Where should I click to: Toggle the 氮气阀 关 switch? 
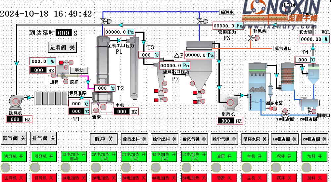pos(14,138)
